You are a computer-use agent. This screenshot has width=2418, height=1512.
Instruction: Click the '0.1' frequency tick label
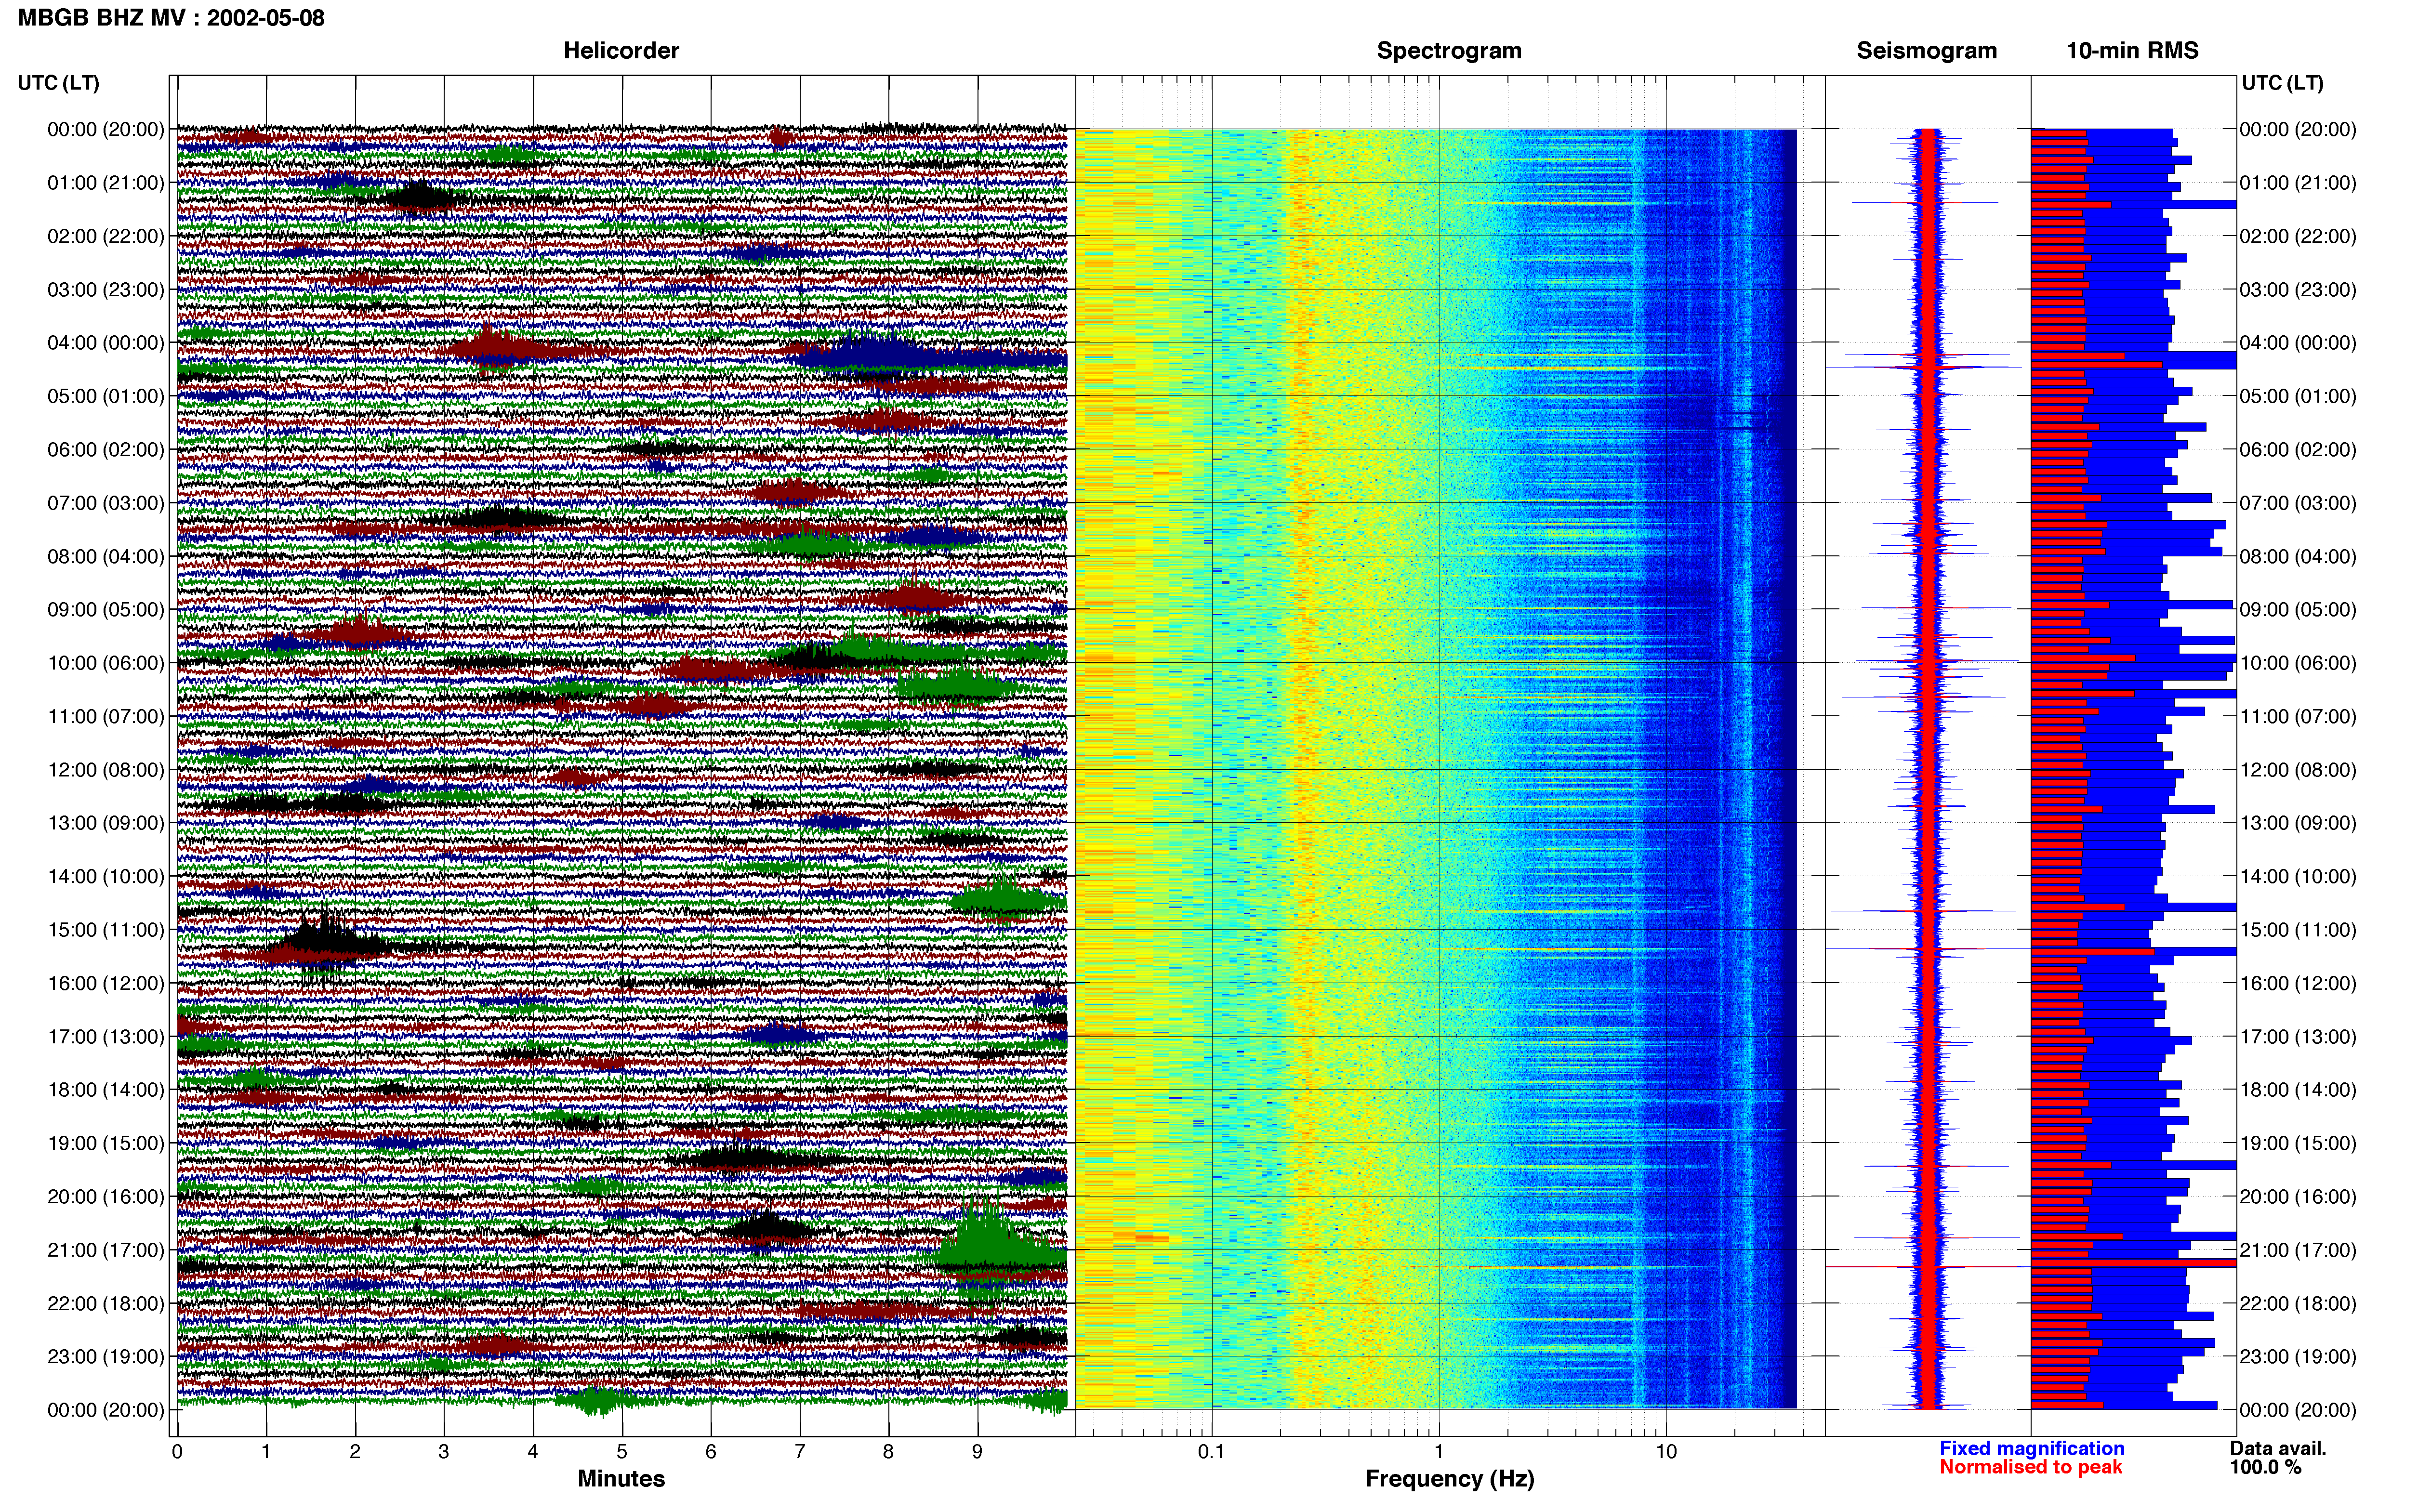tap(1211, 1452)
